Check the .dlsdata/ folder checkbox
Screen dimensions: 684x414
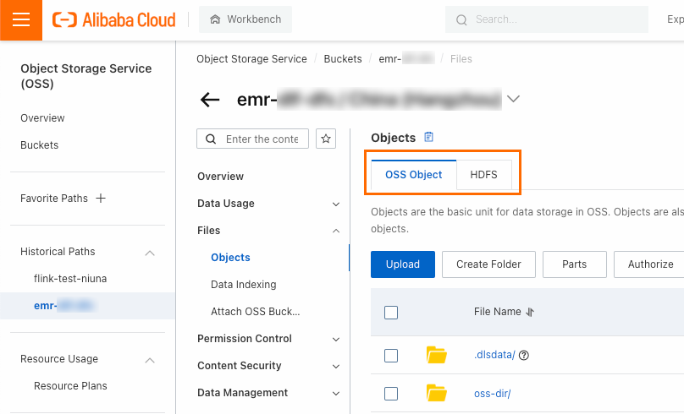[x=391, y=356]
